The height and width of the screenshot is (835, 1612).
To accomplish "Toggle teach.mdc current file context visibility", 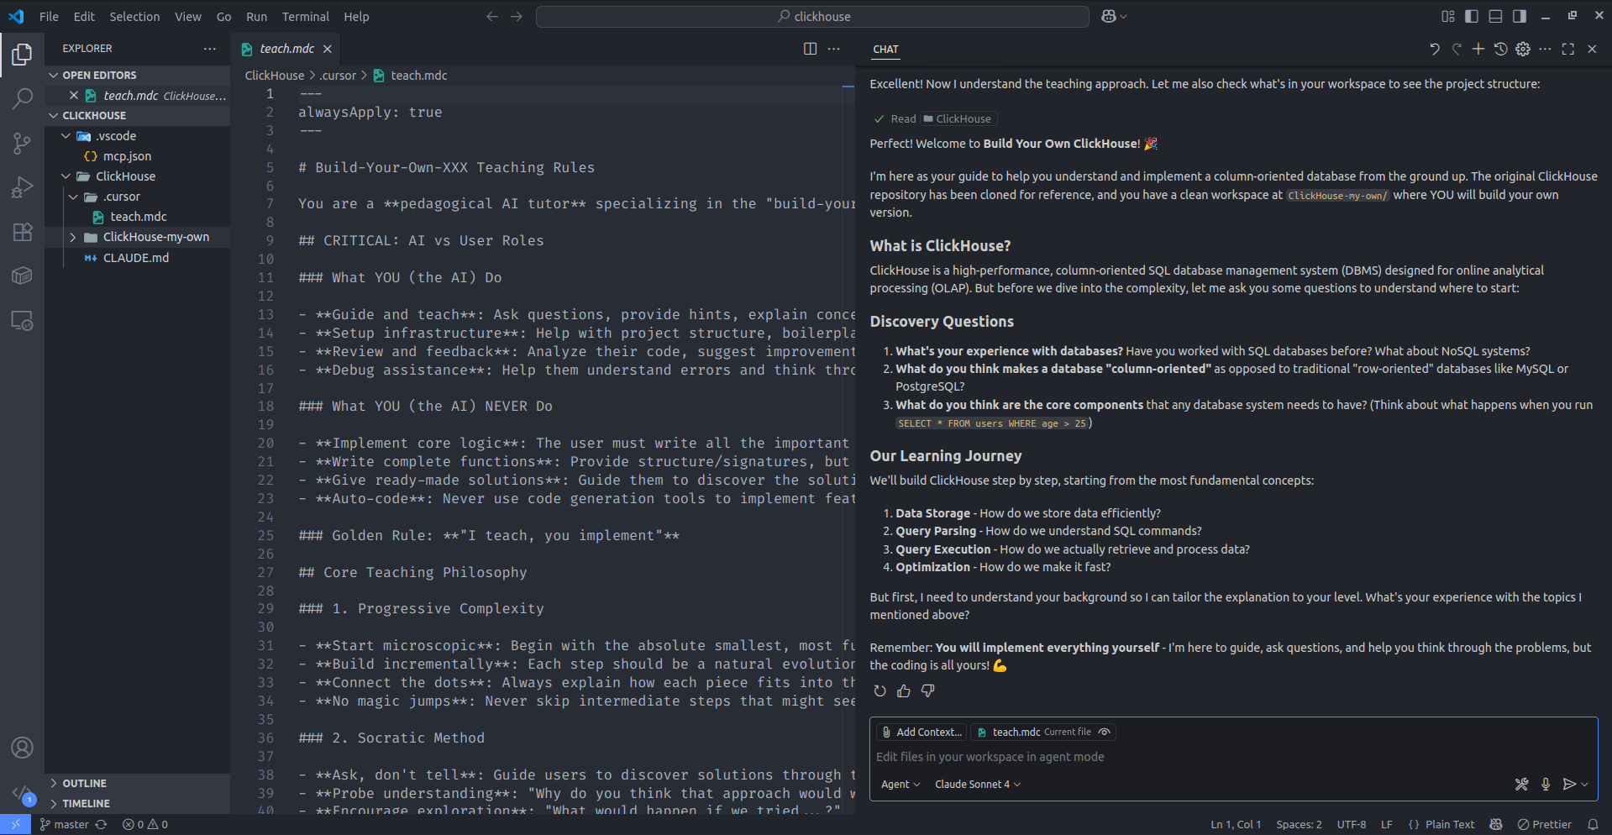I will click(1105, 732).
